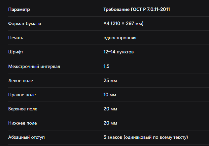Click the '10 мм' right margin value

tap(110, 95)
